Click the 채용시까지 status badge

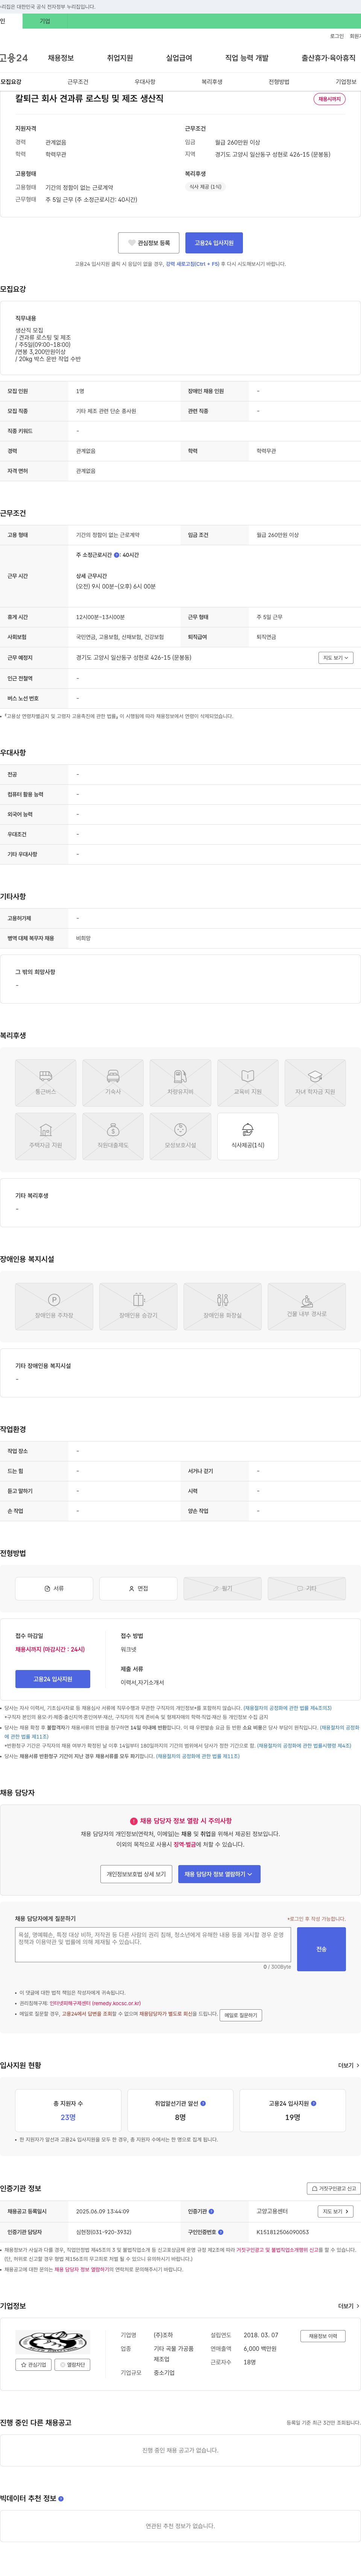pyautogui.click(x=329, y=99)
